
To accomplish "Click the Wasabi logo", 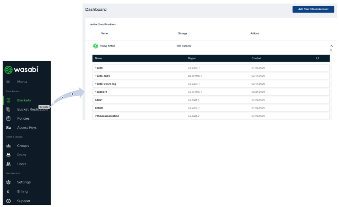I will coord(21,69).
